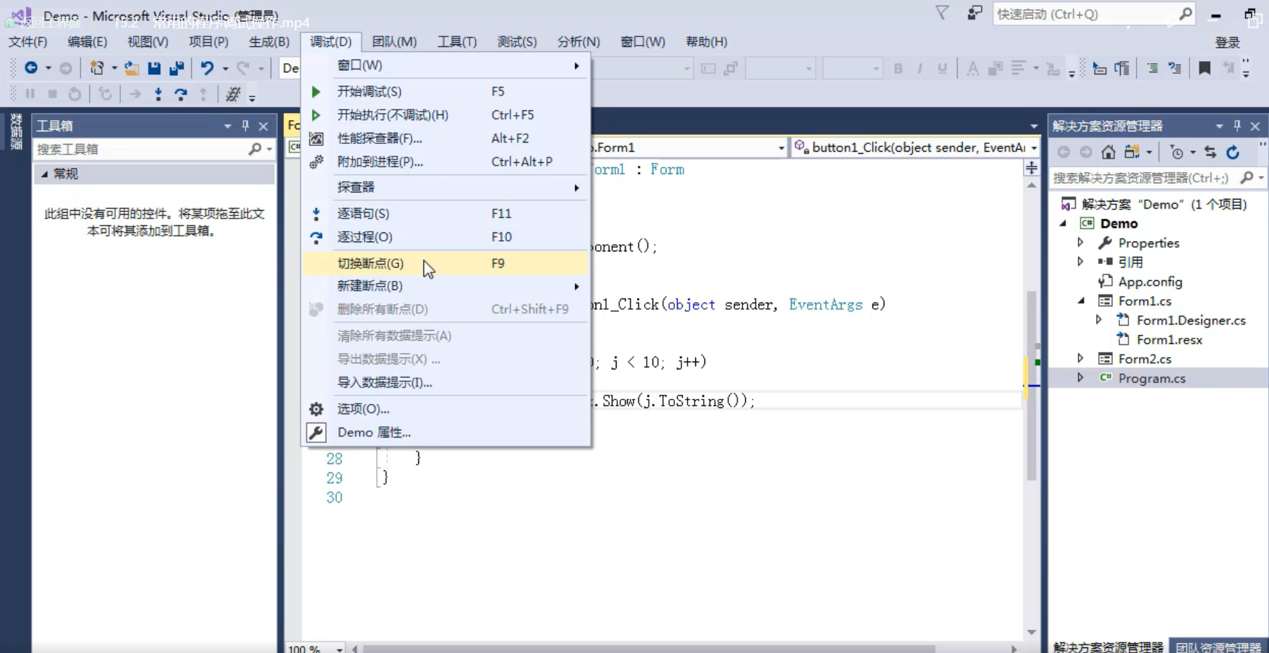Expand the 探查器 submenu
The height and width of the screenshot is (653, 1269).
(446, 187)
